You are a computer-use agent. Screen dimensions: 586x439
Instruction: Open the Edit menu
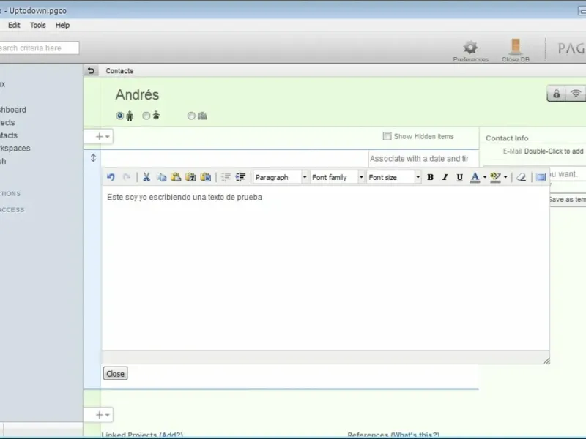click(x=14, y=25)
